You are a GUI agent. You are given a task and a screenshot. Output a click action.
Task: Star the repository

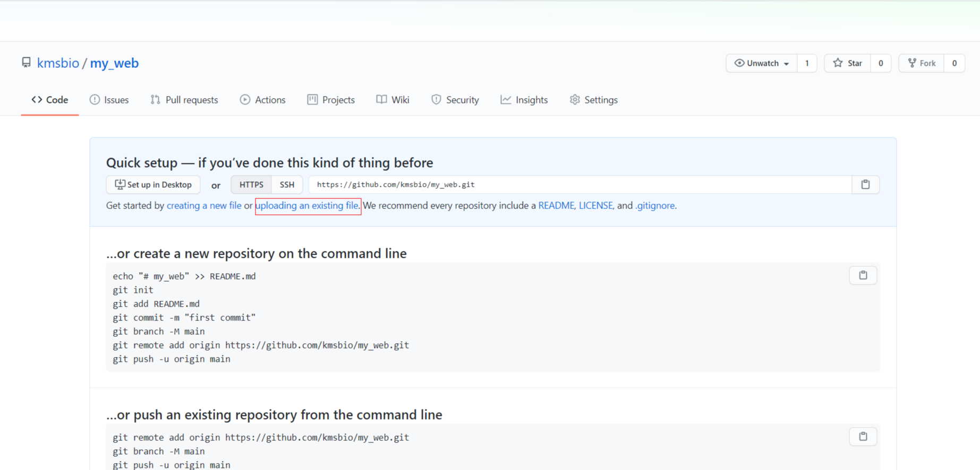[847, 63]
